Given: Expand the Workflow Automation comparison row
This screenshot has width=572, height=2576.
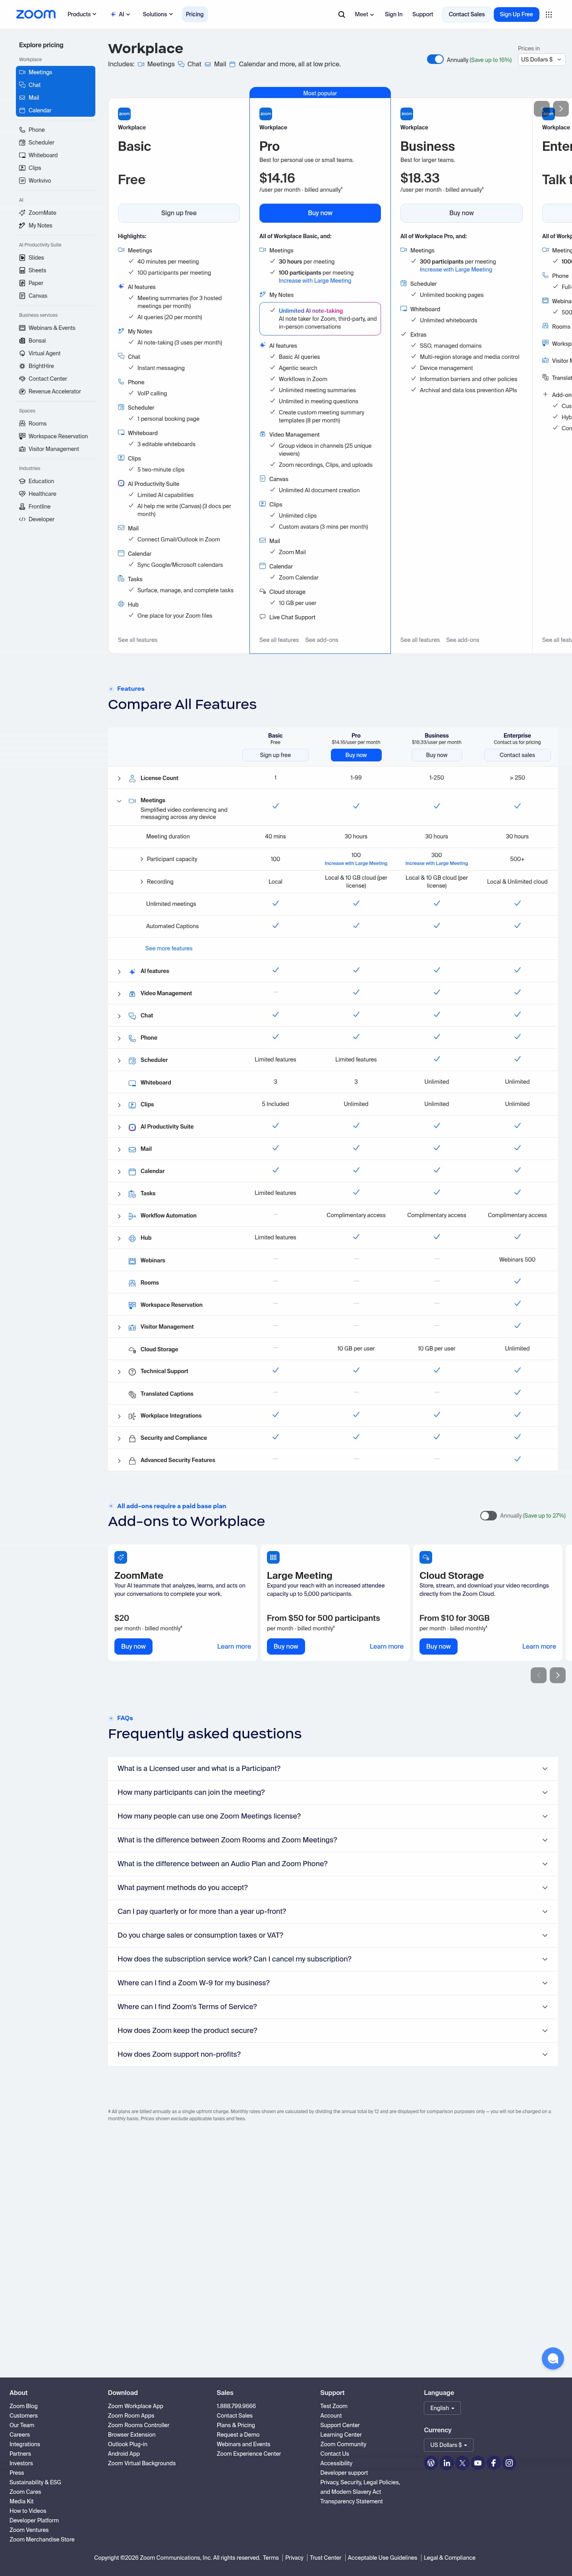Looking at the screenshot, I should [x=119, y=1216].
